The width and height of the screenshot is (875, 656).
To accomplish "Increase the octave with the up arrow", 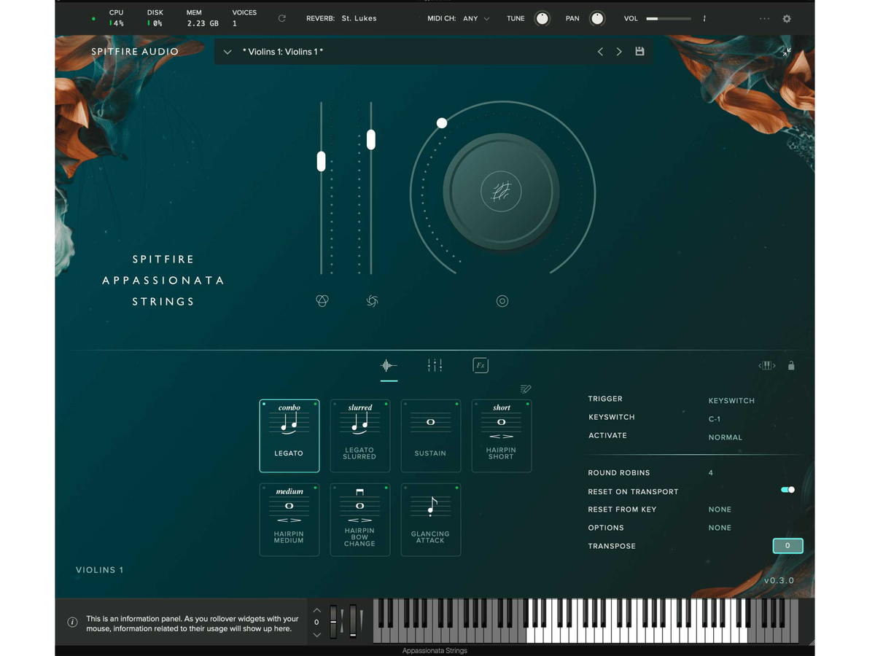I will (x=316, y=610).
